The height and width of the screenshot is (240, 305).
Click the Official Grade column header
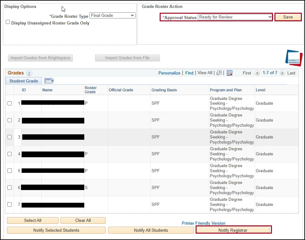coord(121,90)
